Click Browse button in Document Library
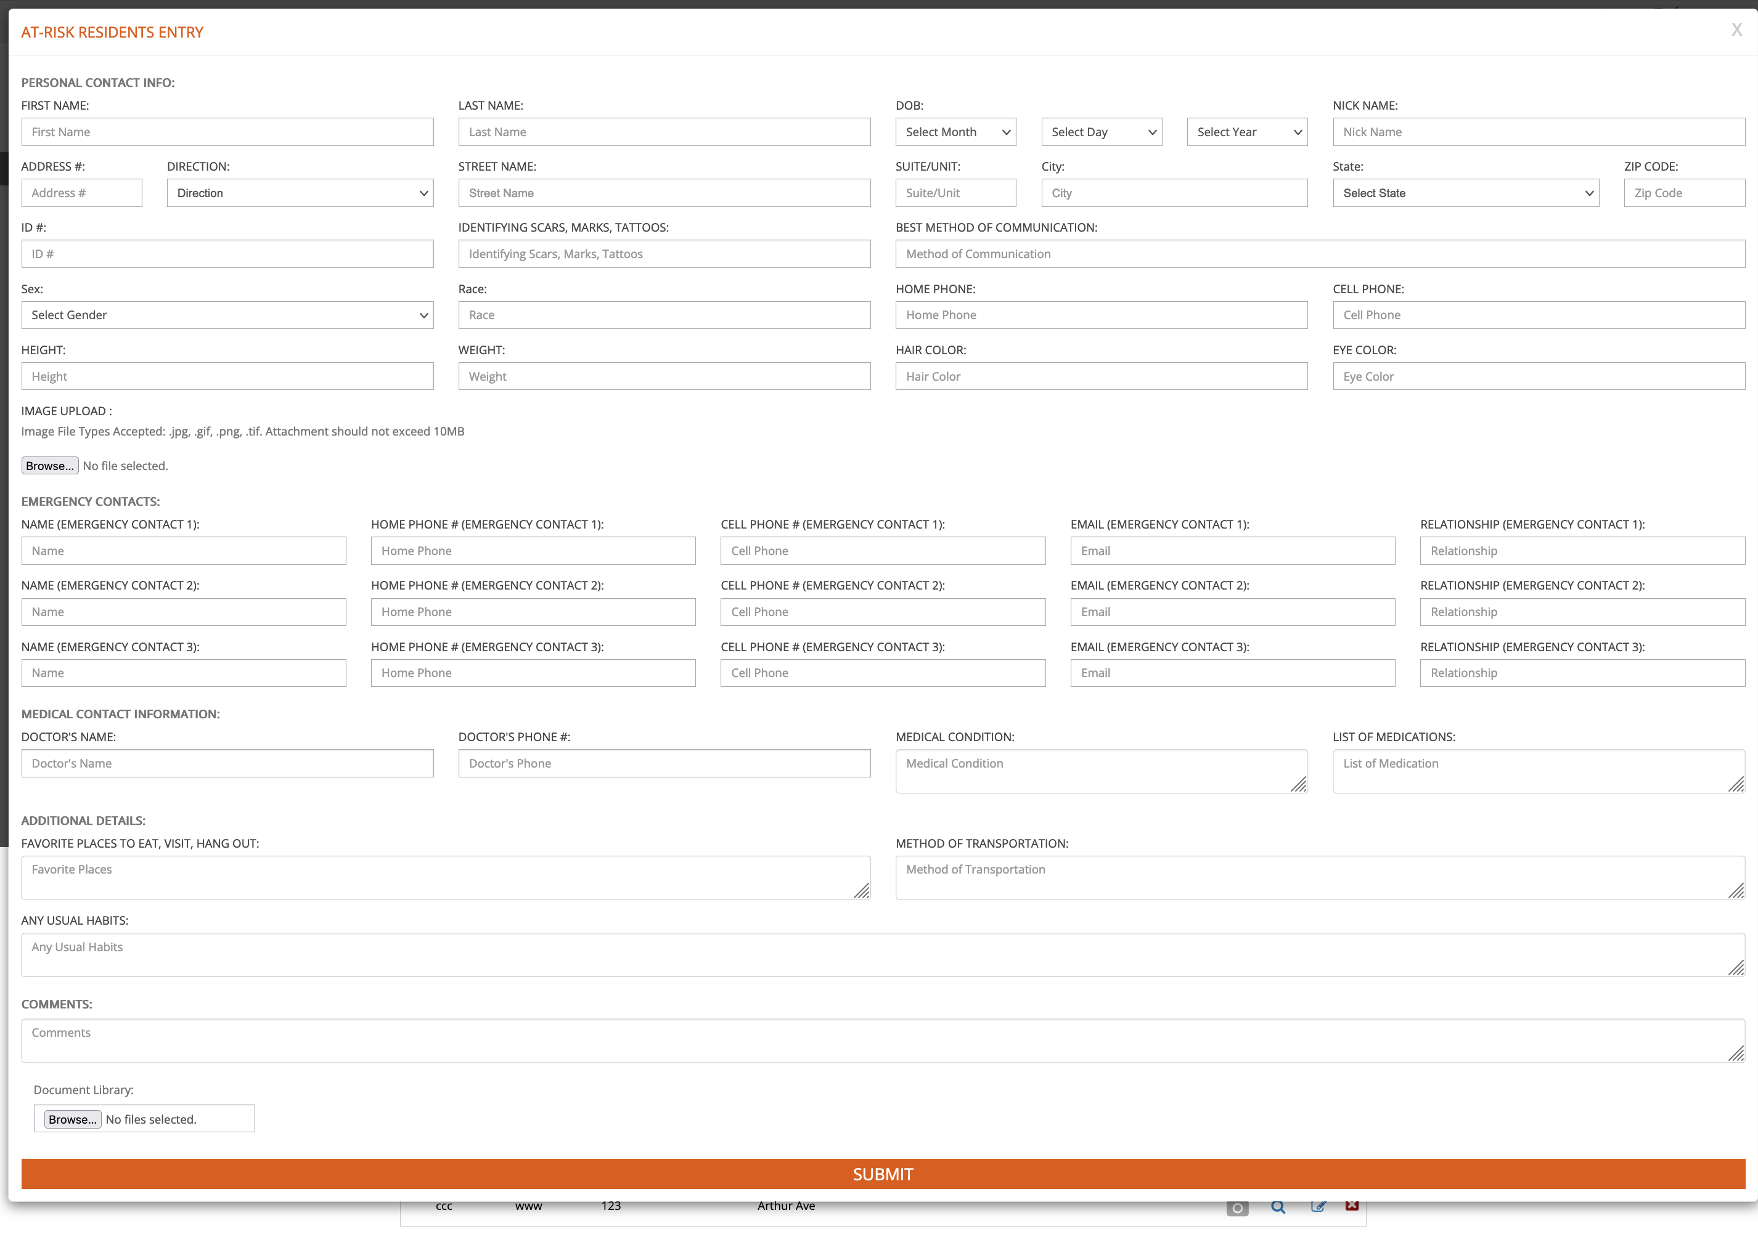The width and height of the screenshot is (1758, 1237). [73, 1119]
